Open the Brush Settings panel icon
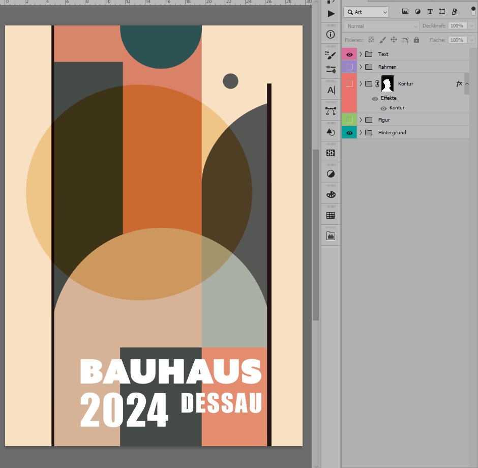 click(x=331, y=55)
